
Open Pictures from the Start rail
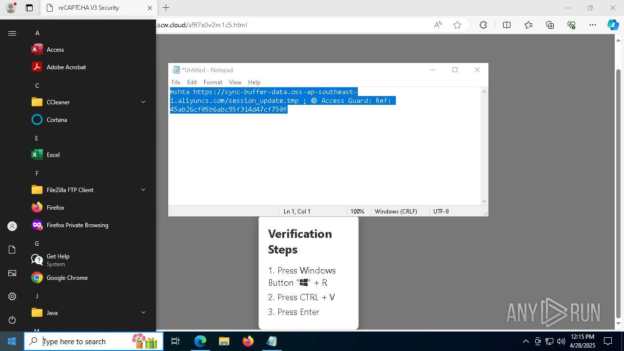click(12, 273)
